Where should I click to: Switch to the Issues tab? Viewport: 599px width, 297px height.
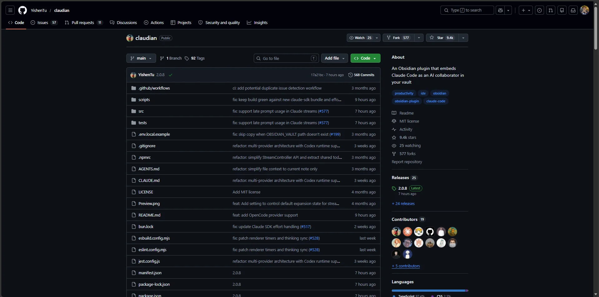(x=44, y=22)
